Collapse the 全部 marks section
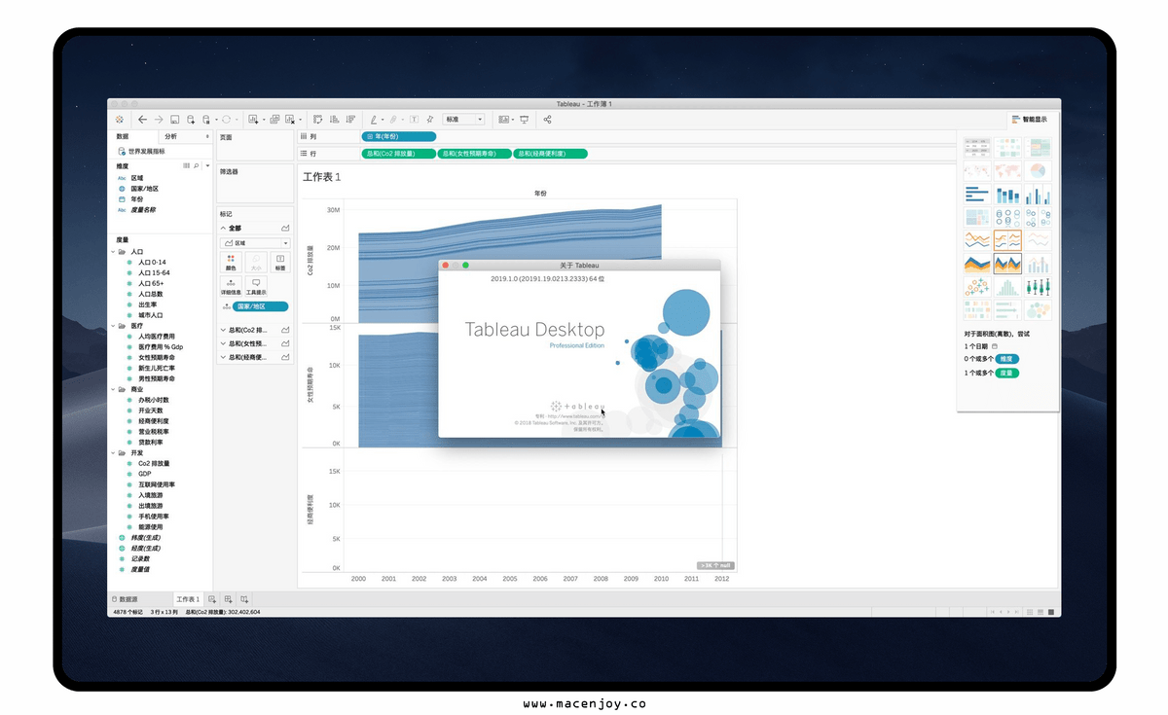1168x715 pixels. [x=223, y=228]
